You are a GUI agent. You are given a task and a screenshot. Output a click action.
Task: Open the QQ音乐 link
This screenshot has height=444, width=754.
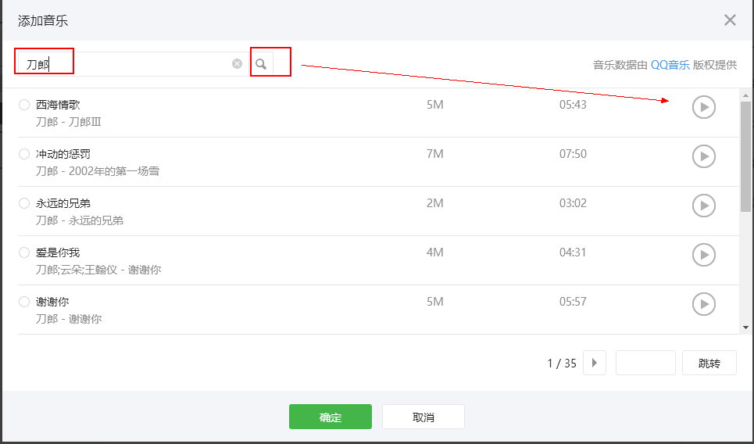(670, 65)
